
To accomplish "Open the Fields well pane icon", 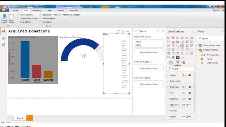I will (x=171, y=63).
